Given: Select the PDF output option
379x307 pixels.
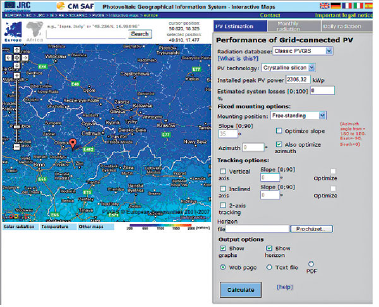Looking at the screenshot, I should click(x=311, y=264).
